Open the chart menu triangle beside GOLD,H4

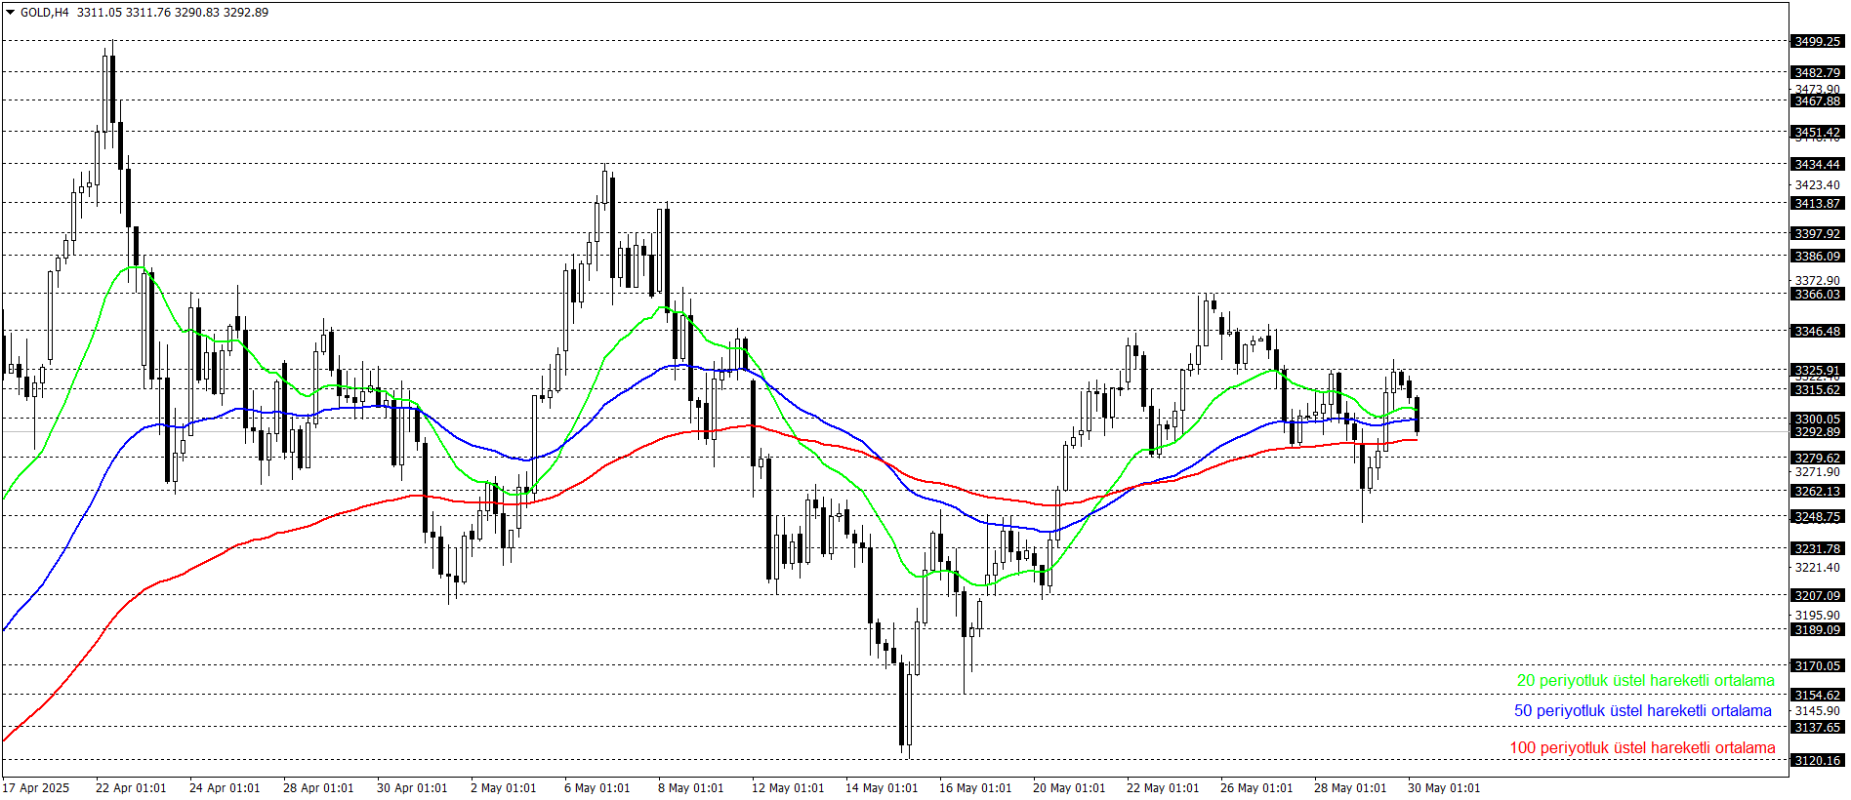click(x=11, y=13)
